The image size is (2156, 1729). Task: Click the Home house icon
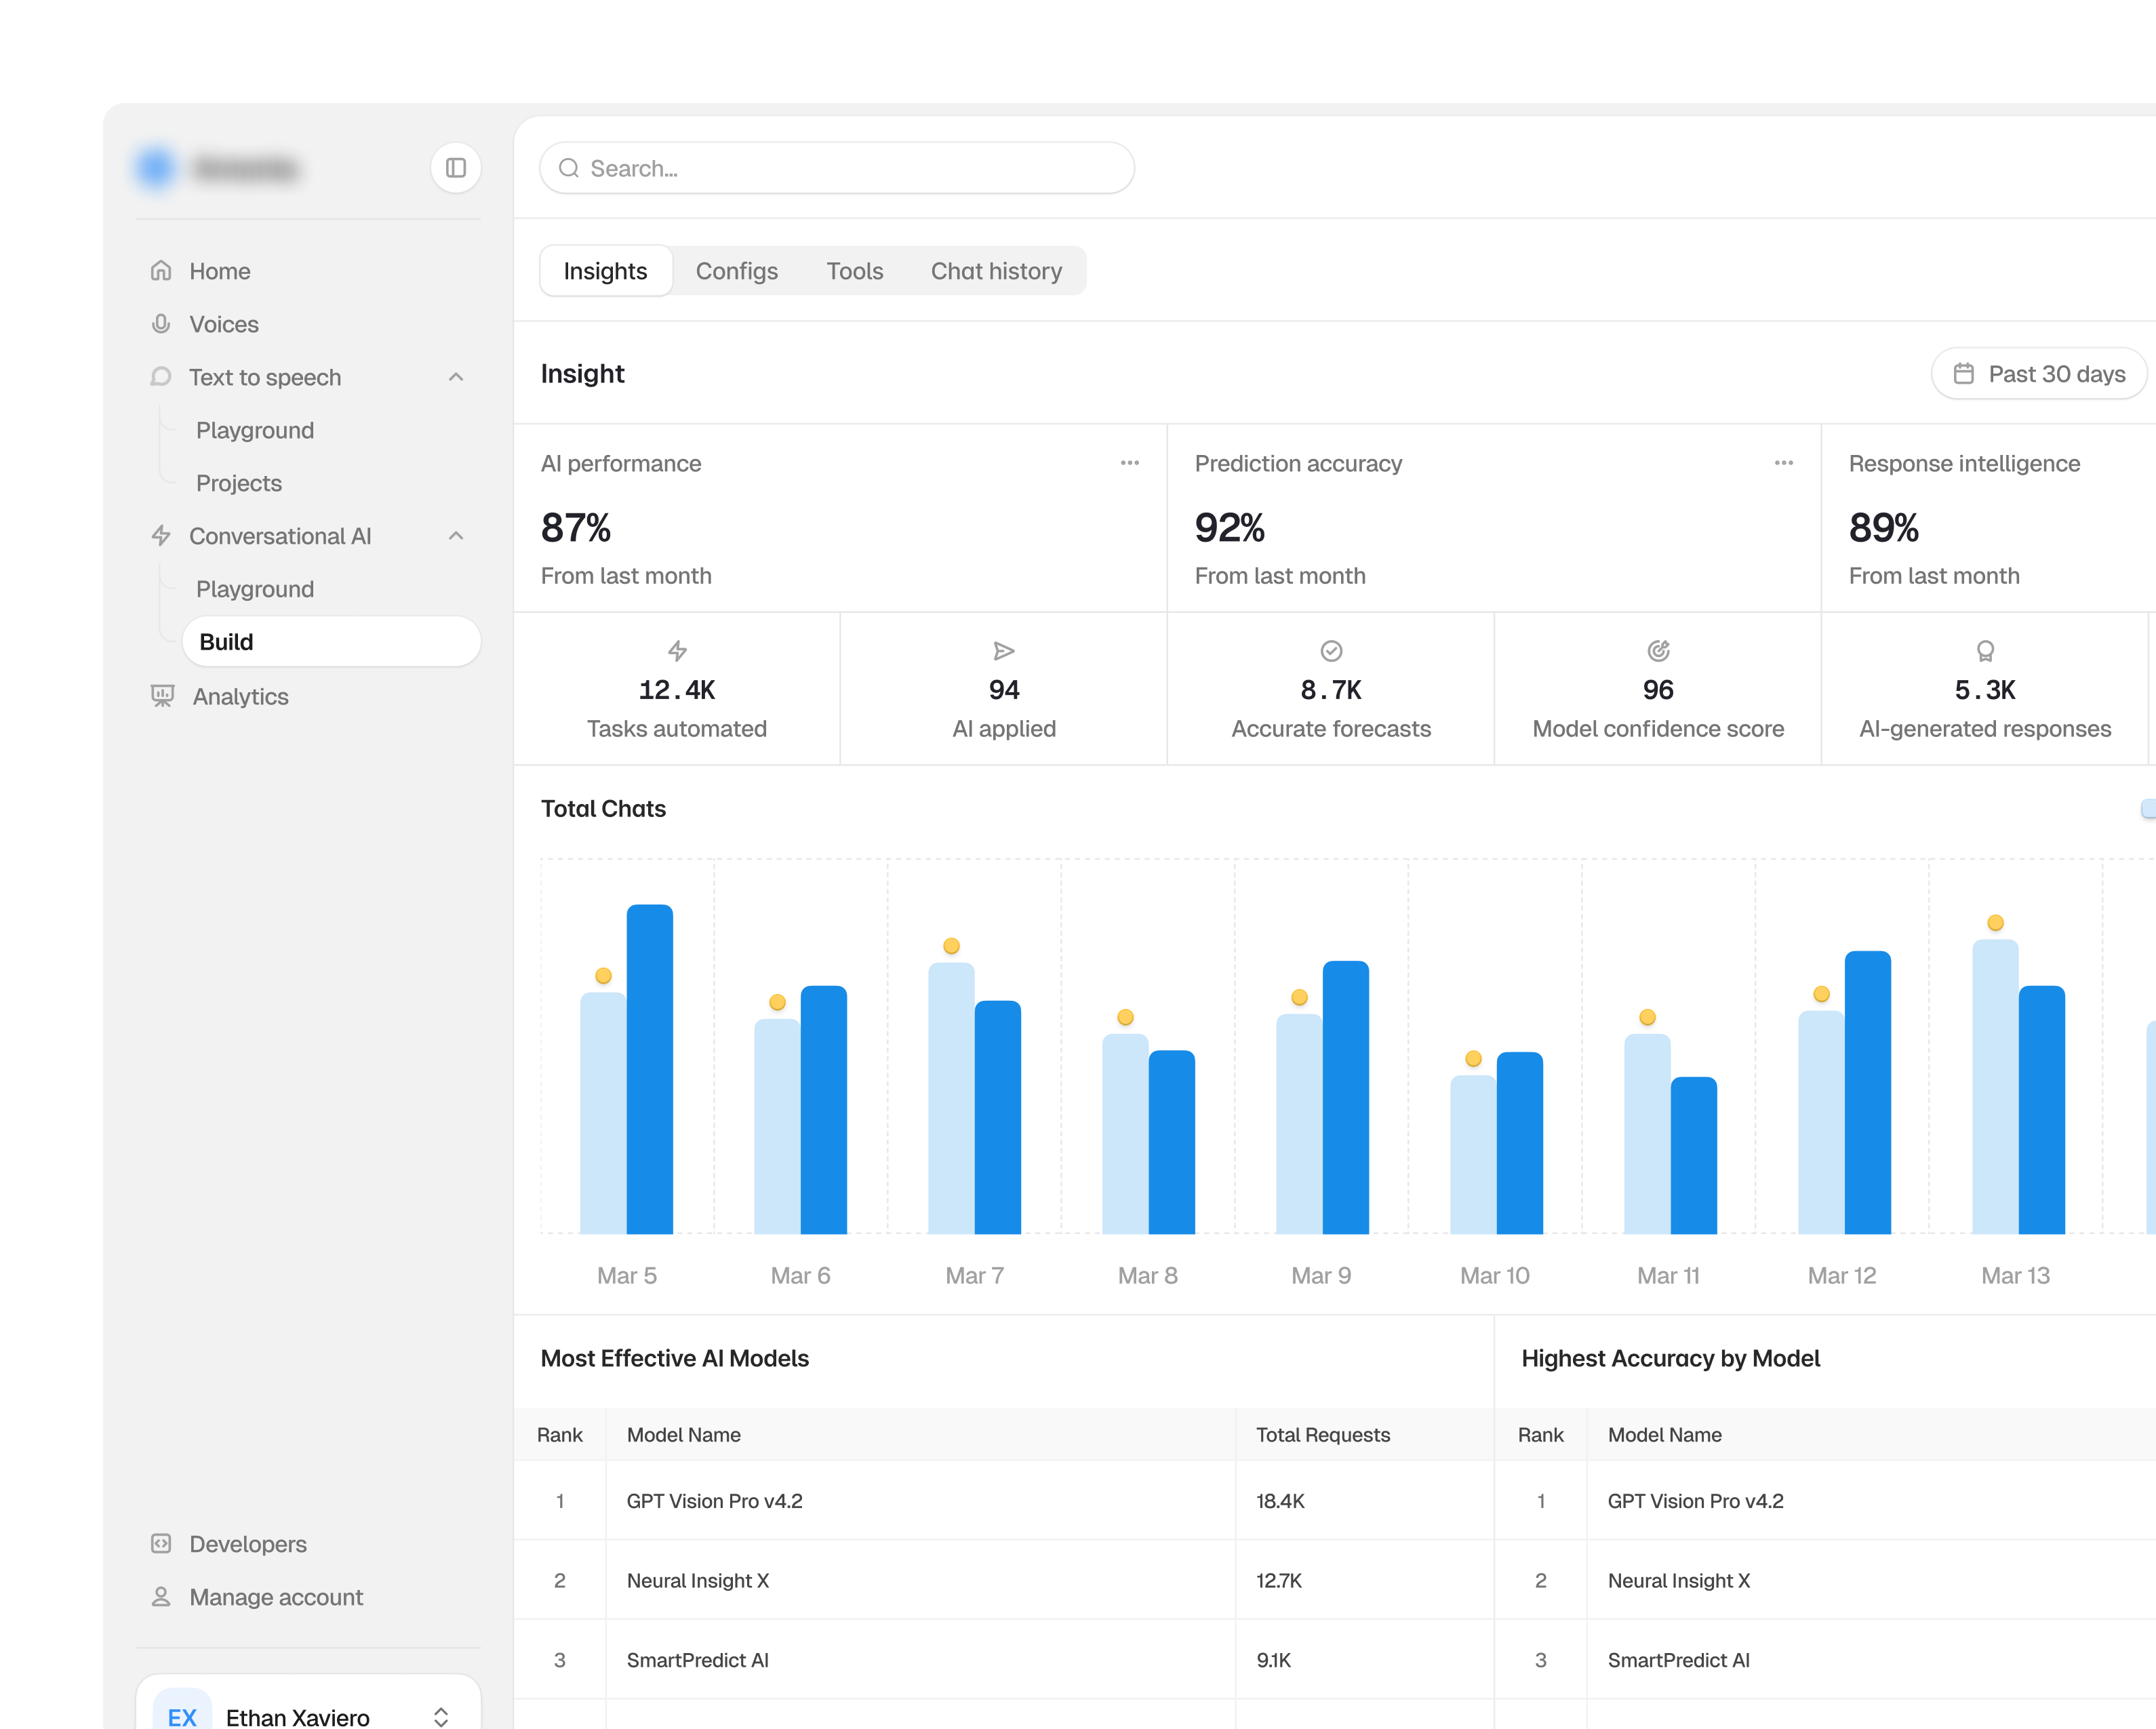(x=161, y=271)
